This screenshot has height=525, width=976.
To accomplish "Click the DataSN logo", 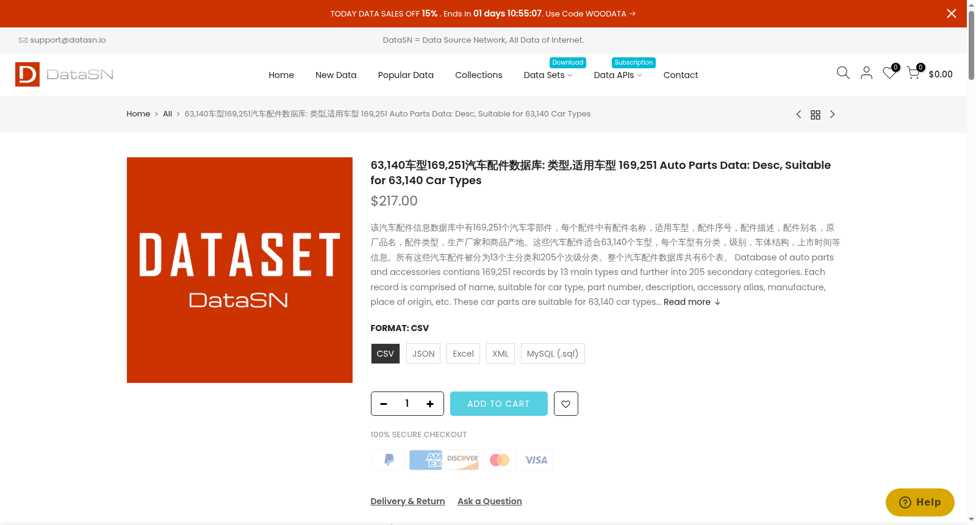I will 64,74.
